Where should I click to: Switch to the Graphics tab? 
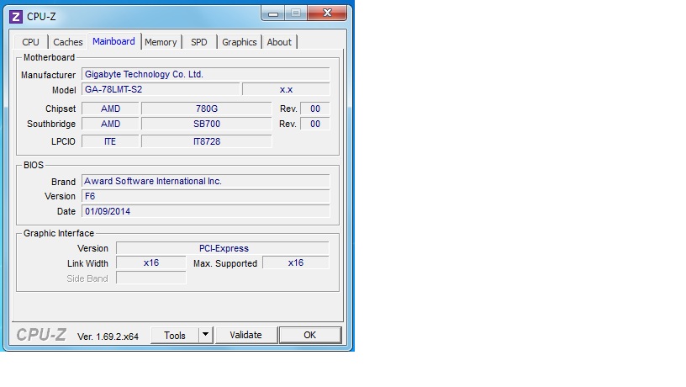(240, 42)
